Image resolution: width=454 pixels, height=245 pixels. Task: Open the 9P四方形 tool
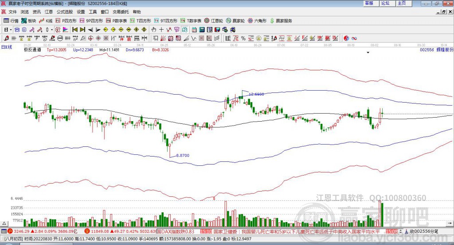91,21
